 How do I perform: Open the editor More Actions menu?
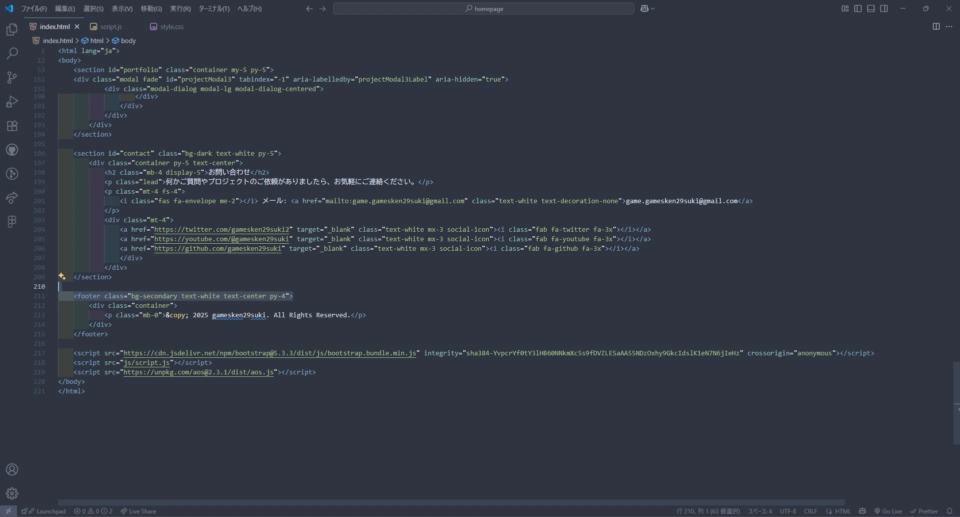click(949, 27)
